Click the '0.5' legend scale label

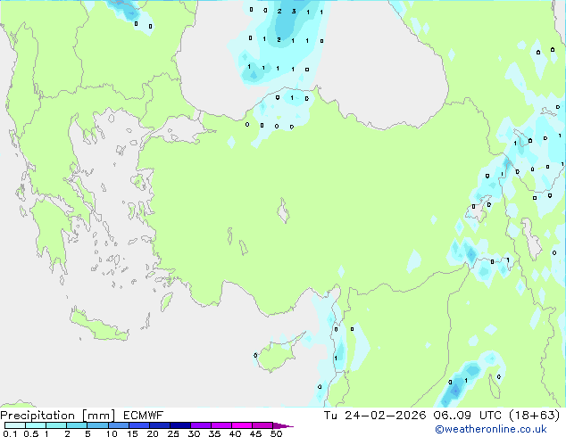click(30, 433)
